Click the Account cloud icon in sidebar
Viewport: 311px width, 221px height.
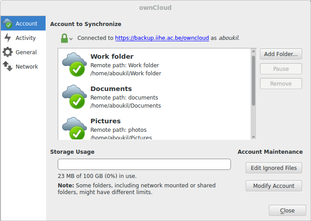tap(8, 23)
